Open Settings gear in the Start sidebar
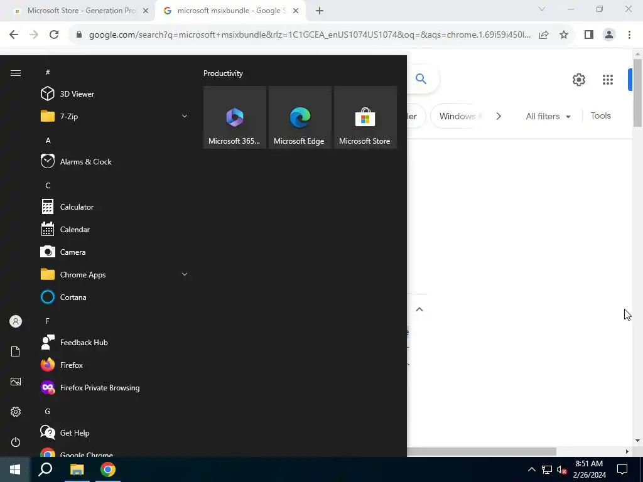The height and width of the screenshot is (482, 643). (16, 412)
